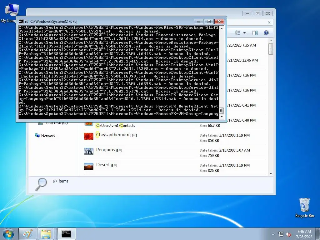Show hidden tray icons arrow

(x=273, y=234)
